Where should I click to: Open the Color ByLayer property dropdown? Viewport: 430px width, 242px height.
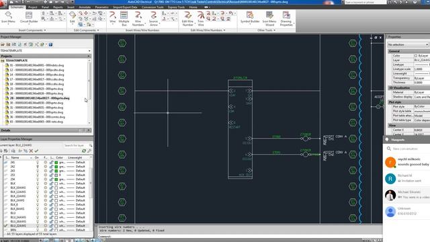421,56
